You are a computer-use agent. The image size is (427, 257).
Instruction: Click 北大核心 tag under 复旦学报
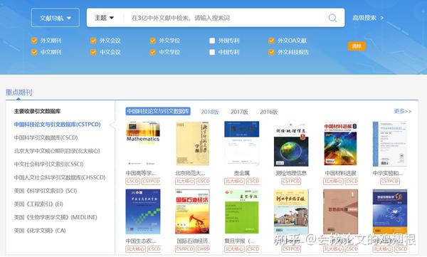coord(234,249)
